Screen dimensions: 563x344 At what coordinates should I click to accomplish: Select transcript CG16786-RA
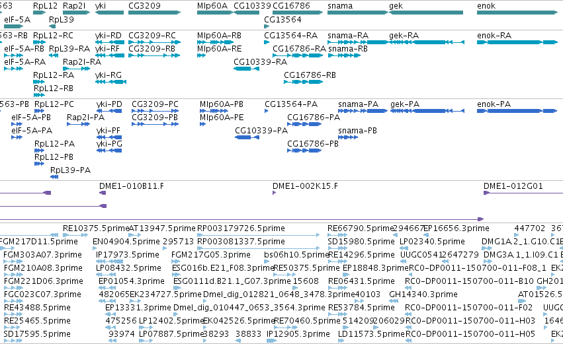tap(298, 55)
